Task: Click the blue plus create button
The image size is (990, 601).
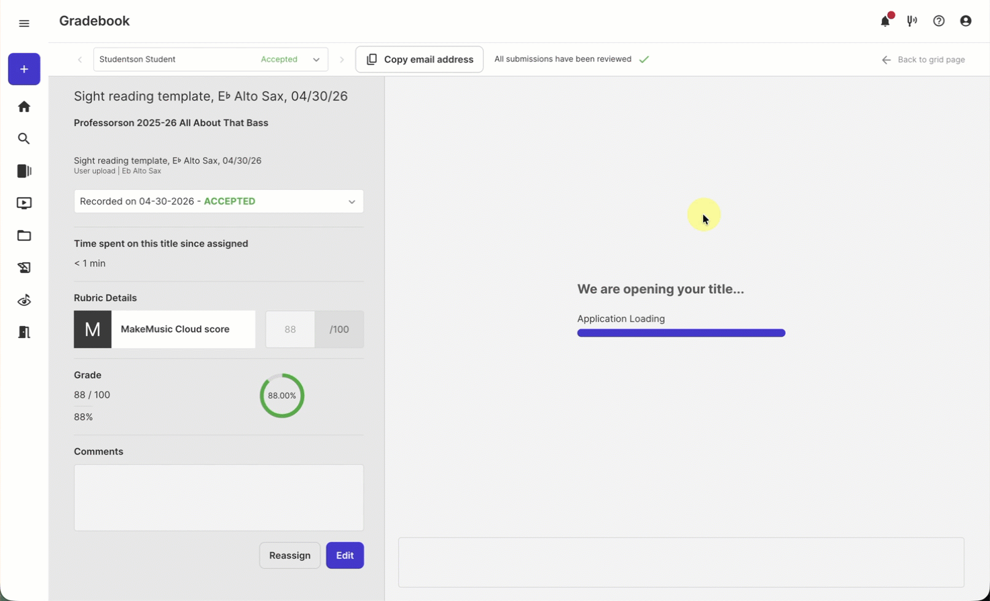Action: [24, 69]
